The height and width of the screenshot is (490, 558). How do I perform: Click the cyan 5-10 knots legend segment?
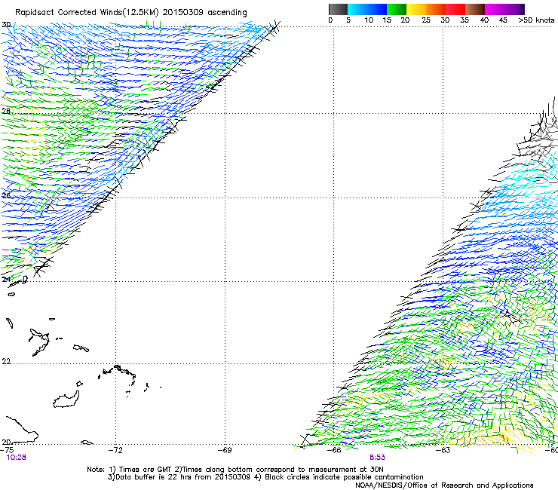357,9
